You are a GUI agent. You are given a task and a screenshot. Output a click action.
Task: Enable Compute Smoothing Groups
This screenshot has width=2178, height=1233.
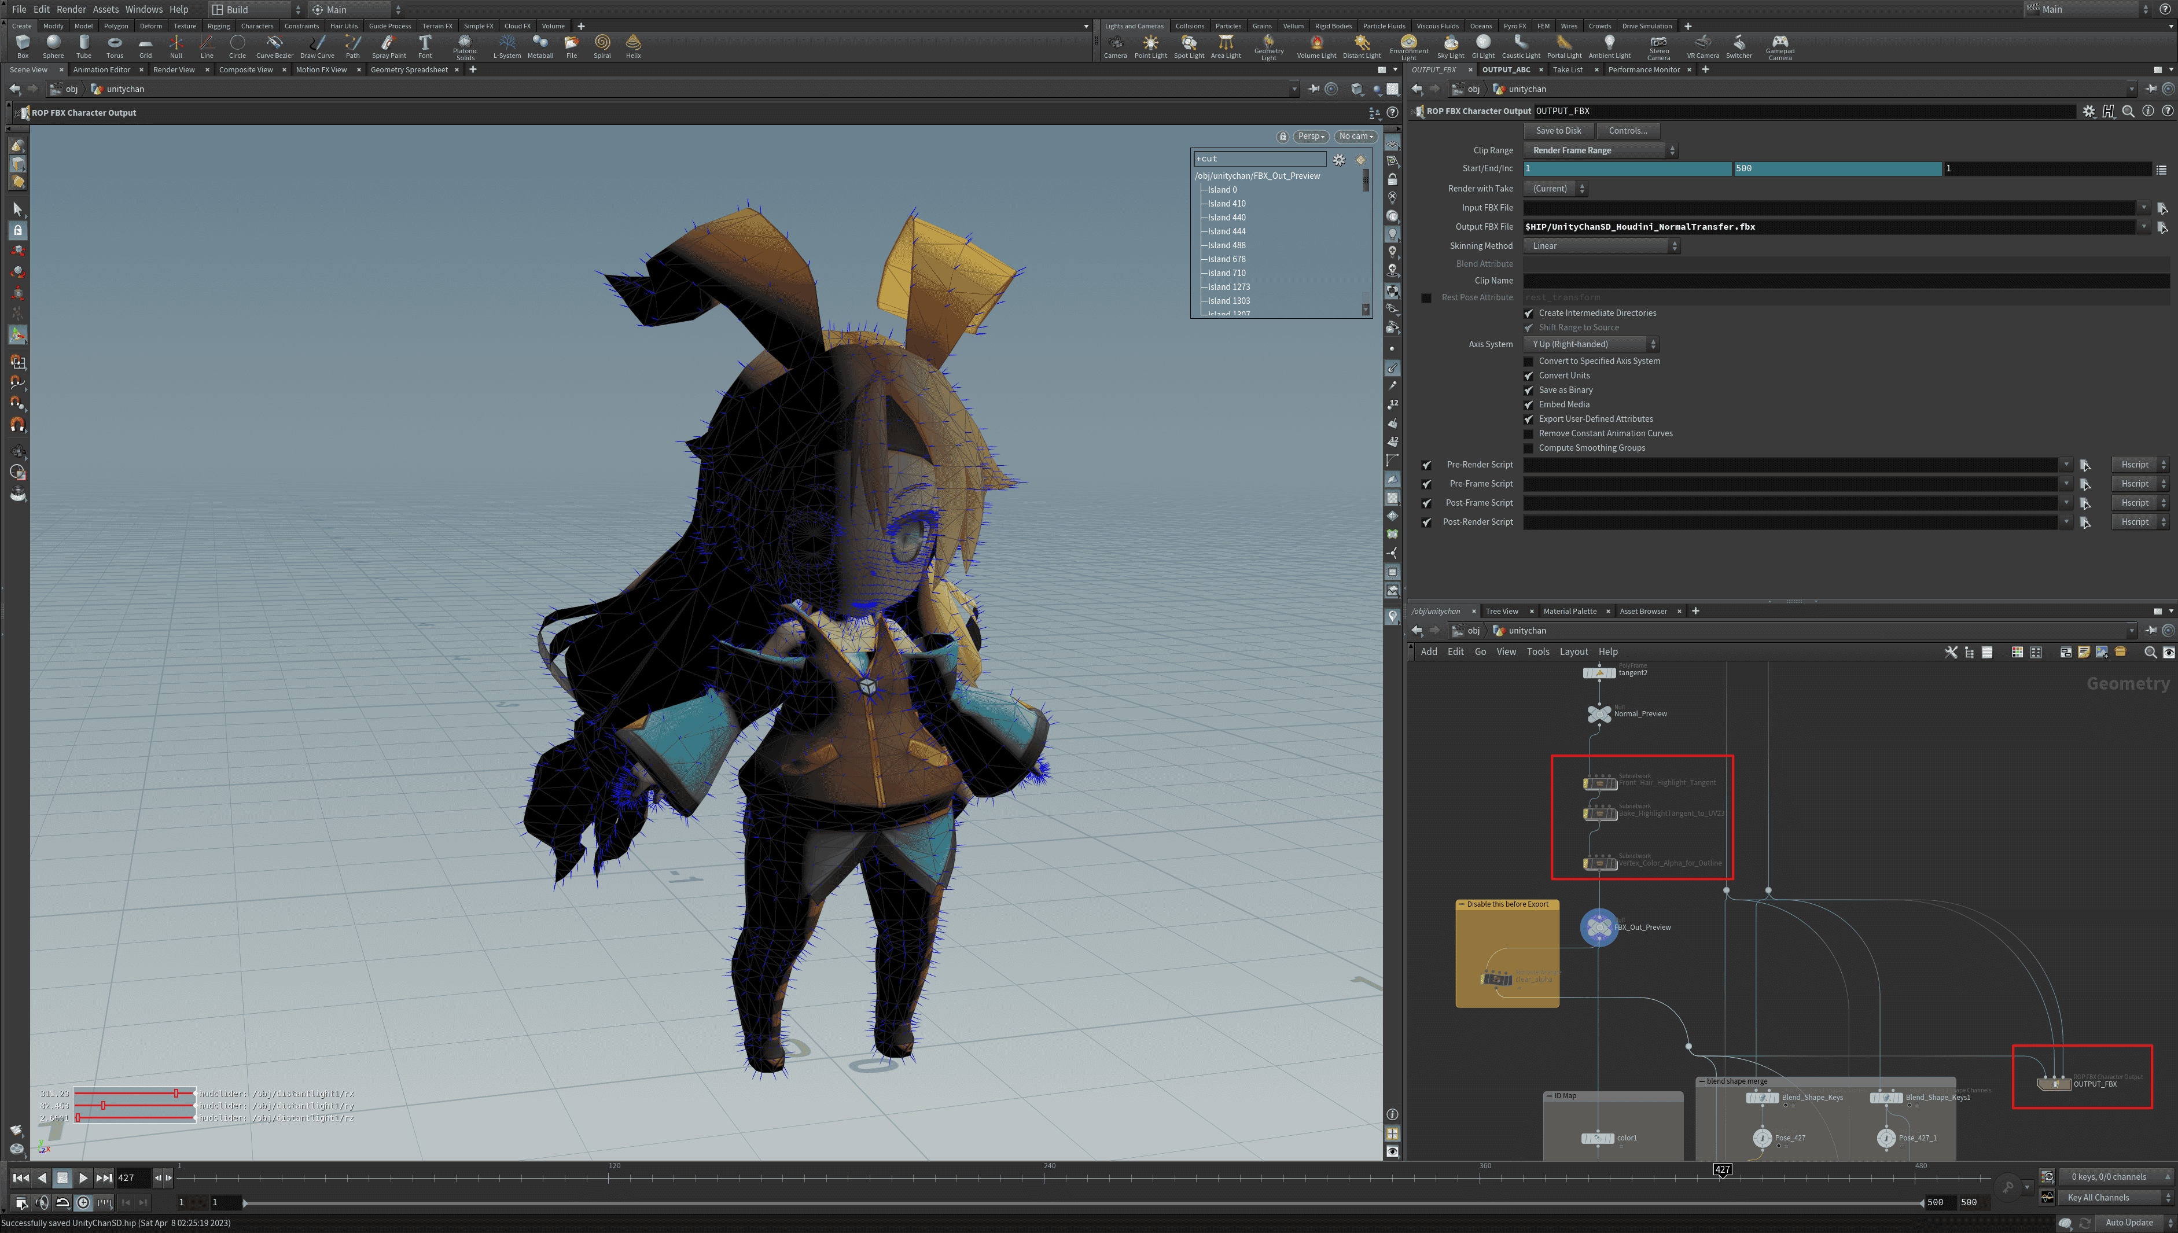point(1529,448)
